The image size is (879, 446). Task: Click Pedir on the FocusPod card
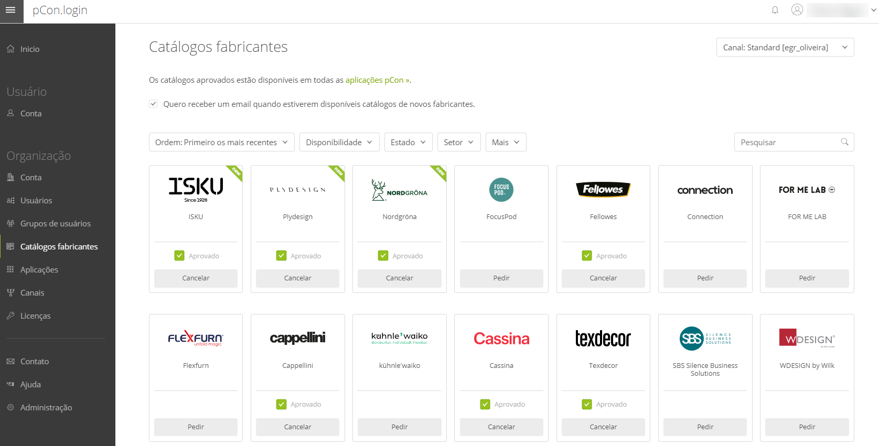pyautogui.click(x=501, y=278)
